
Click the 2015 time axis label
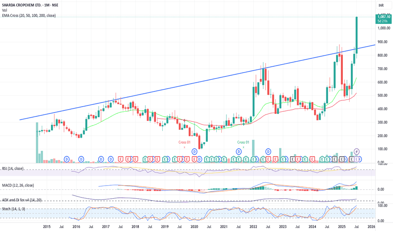click(47, 227)
